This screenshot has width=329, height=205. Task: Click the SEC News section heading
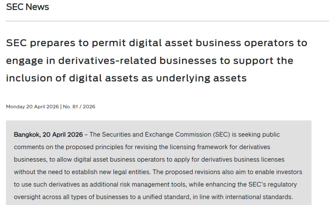pos(28,7)
